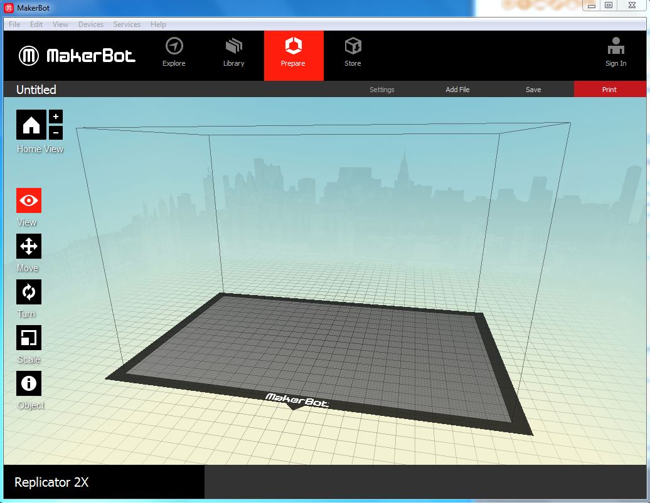Open the Object info tool
Screen dimensions: 650x503
[x=29, y=383]
